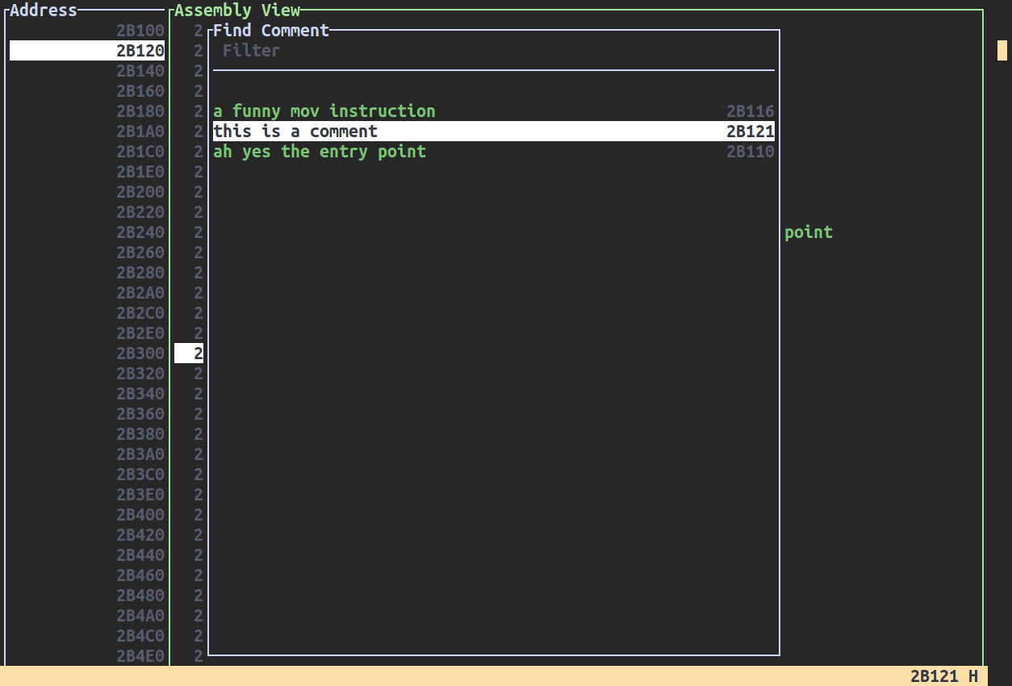Select highlighted address 2B120
This screenshot has height=686, width=1012.
pyautogui.click(x=140, y=51)
